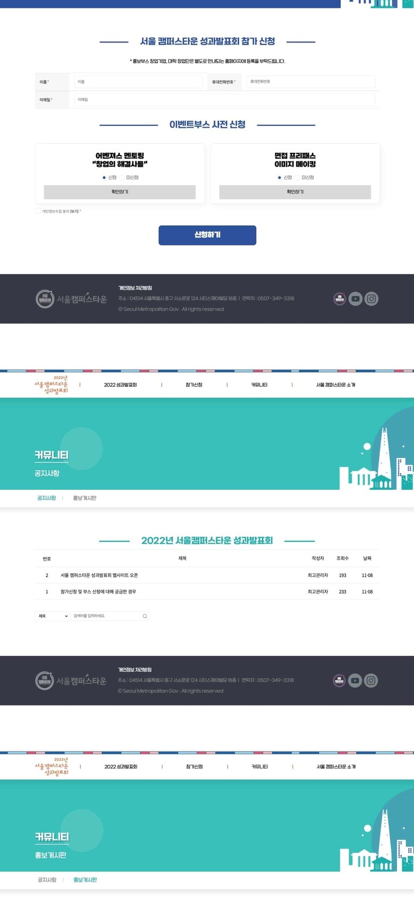Image resolution: width=414 pixels, height=897 pixels.
Task: Select the active 공지사항 tab below the 공지사항 banner
Action: (x=47, y=498)
